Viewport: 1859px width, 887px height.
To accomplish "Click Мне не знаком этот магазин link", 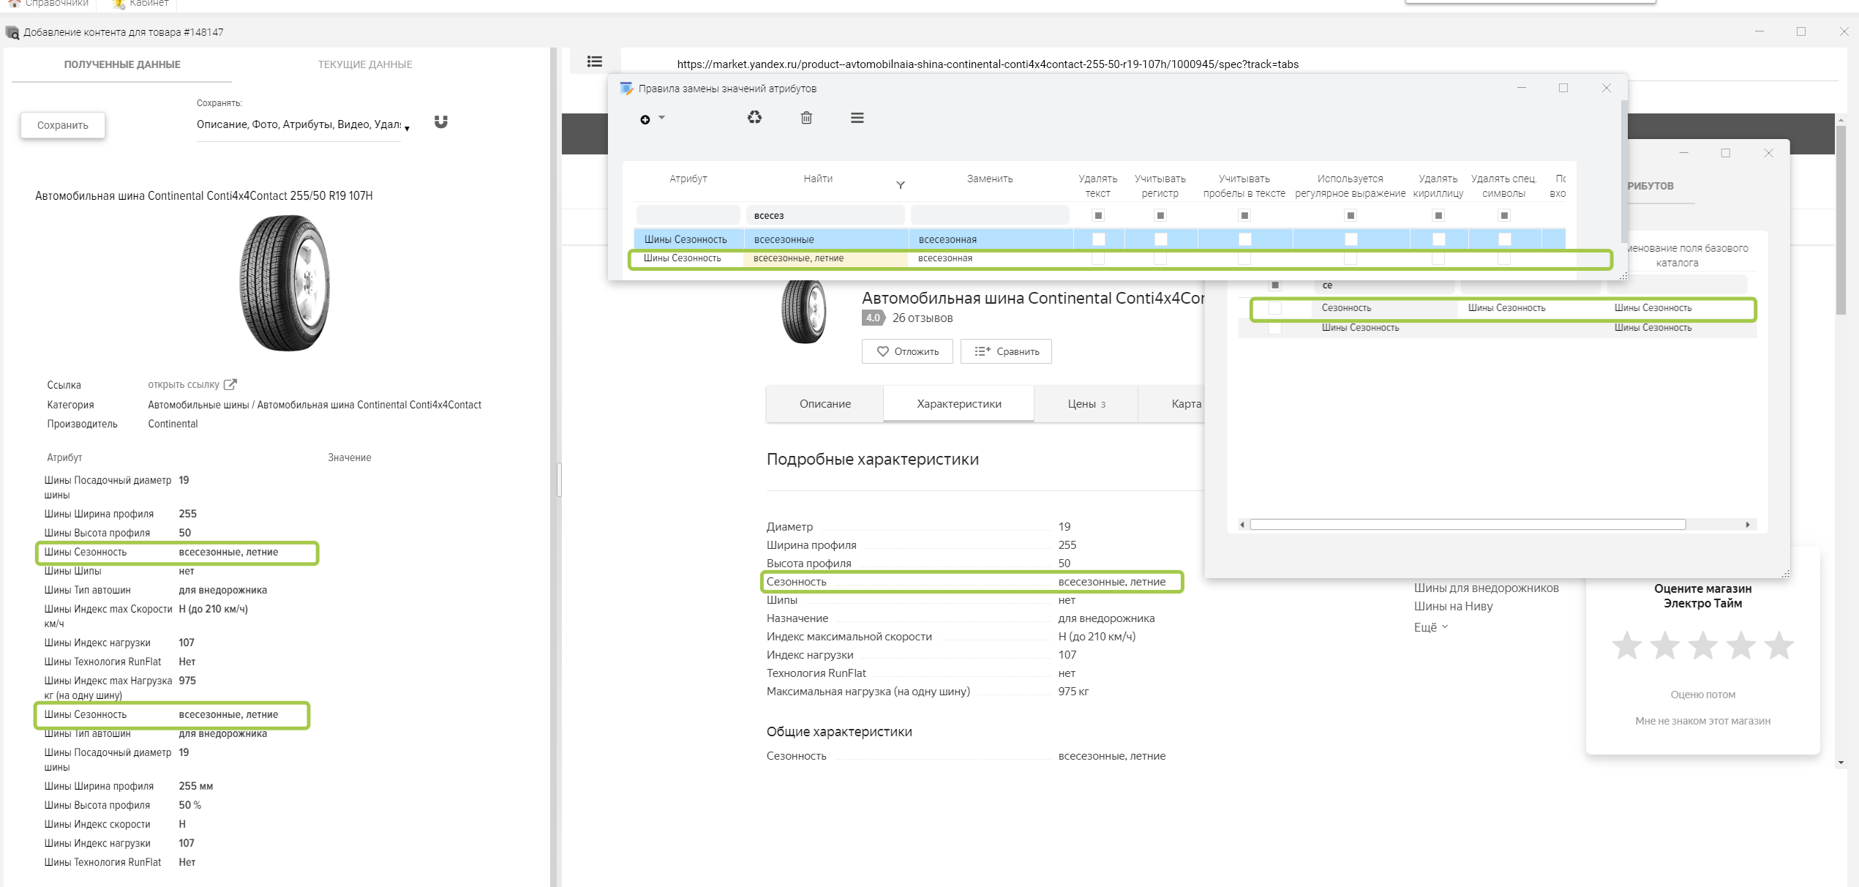I will (1702, 721).
